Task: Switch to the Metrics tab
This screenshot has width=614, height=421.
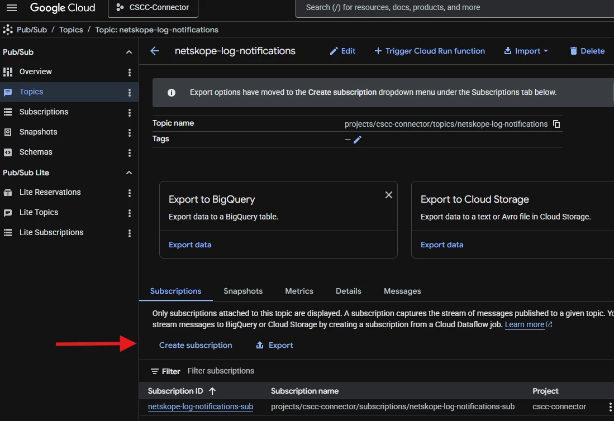Action: (x=299, y=291)
